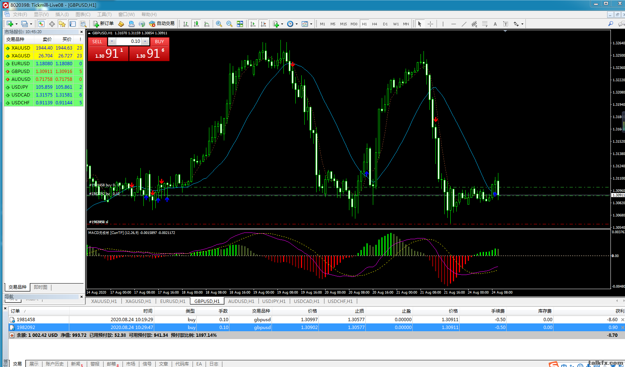Screen dimensions: 625x367
Task: Collapse the one-click trading panel triangle
Action: click(x=89, y=33)
